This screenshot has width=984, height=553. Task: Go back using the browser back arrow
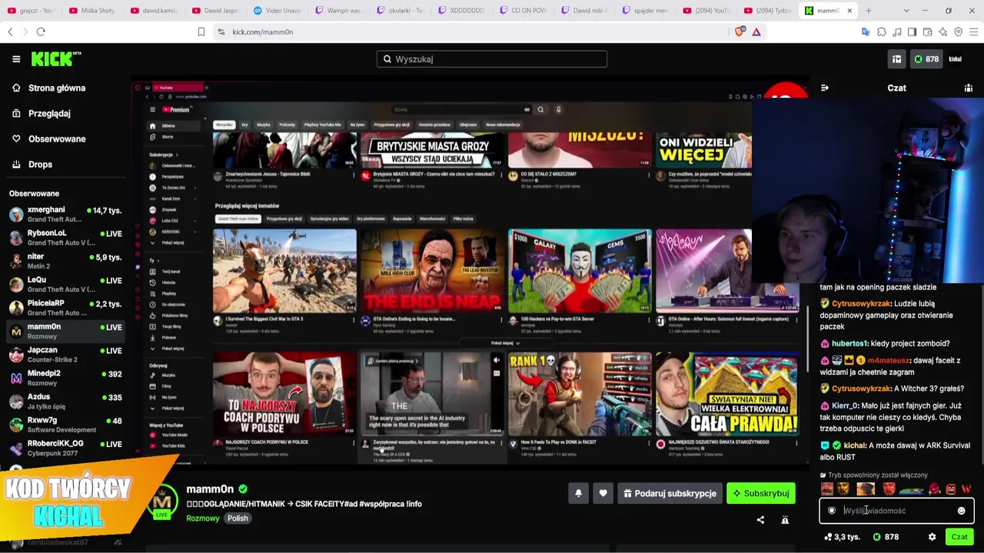pos(10,31)
